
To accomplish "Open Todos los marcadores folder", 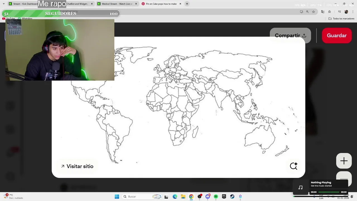I will click(341, 19).
